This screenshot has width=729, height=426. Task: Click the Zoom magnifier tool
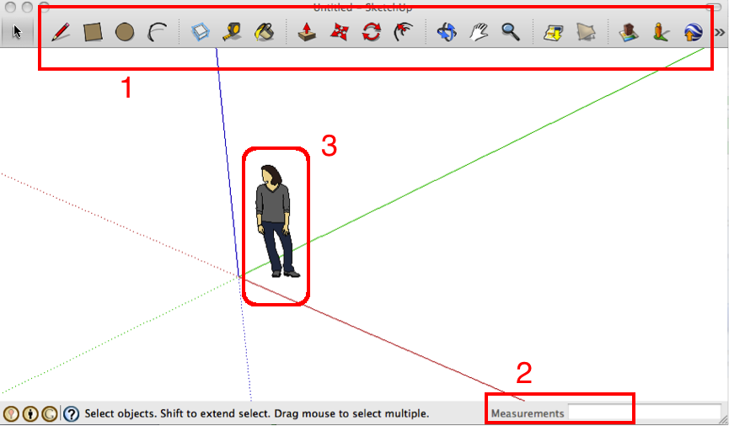[x=510, y=33]
